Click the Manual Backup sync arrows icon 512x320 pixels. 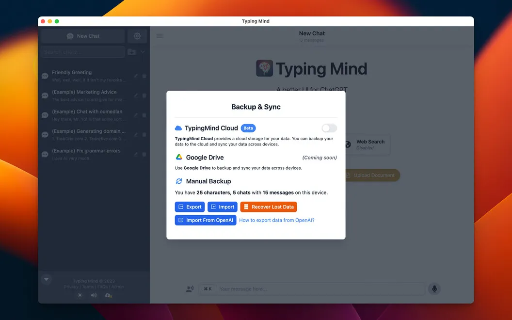click(x=179, y=181)
